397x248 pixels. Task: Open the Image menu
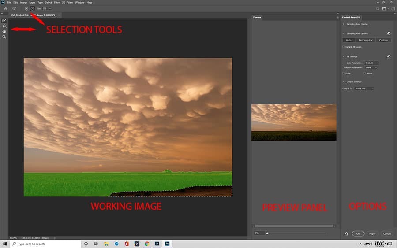point(23,3)
